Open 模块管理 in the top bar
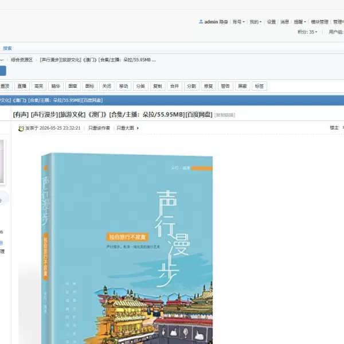The width and height of the screenshot is (344, 344). click(x=320, y=22)
